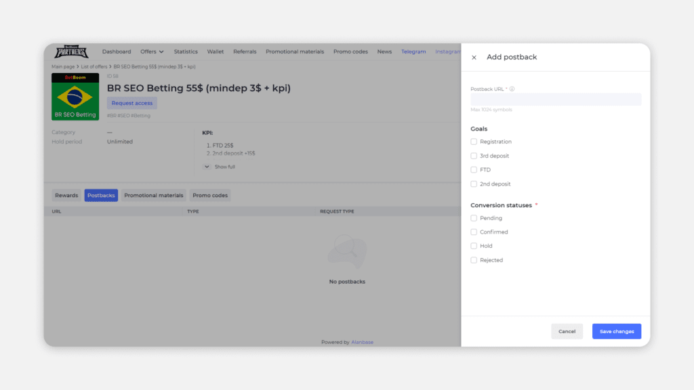Enable the Hold conversion status
This screenshot has height=390, width=694.
click(x=474, y=246)
